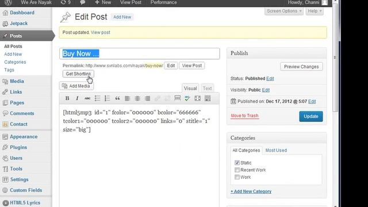The width and height of the screenshot is (368, 207).
Task: Enter distraction-free fullscreen mode
Action: point(197,98)
